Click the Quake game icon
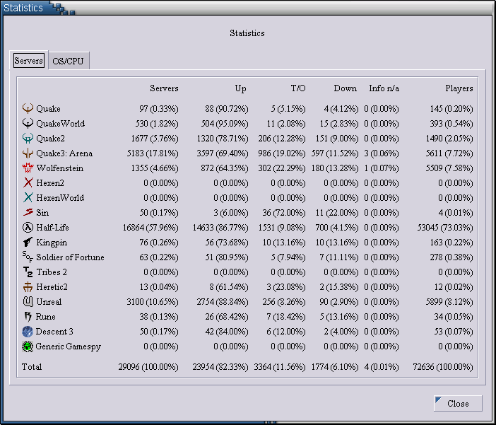 click(x=28, y=108)
